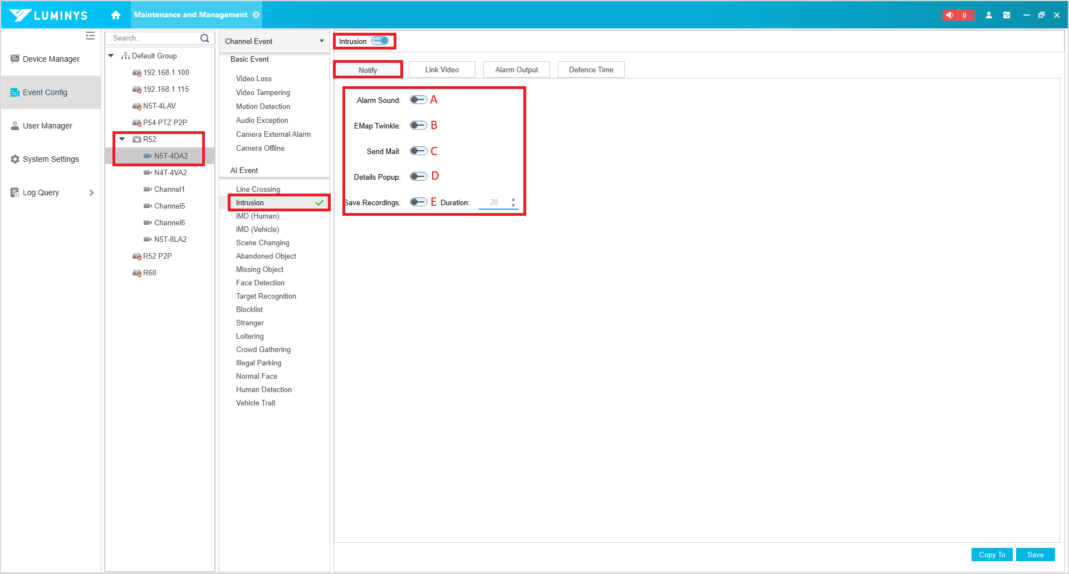The height and width of the screenshot is (574, 1069).
Task: Switch to the Link Video tab
Action: click(442, 70)
